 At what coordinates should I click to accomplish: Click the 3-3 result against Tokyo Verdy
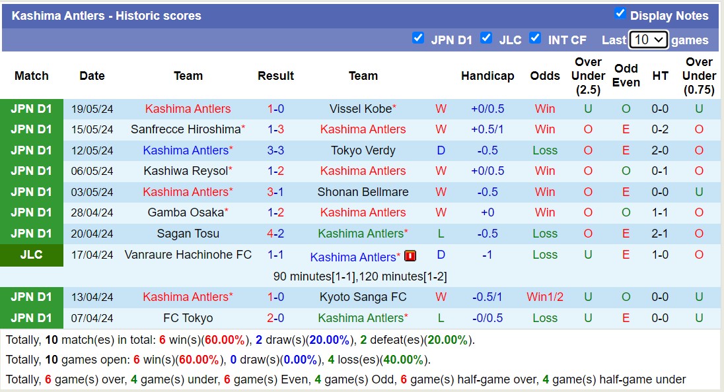[275, 150]
